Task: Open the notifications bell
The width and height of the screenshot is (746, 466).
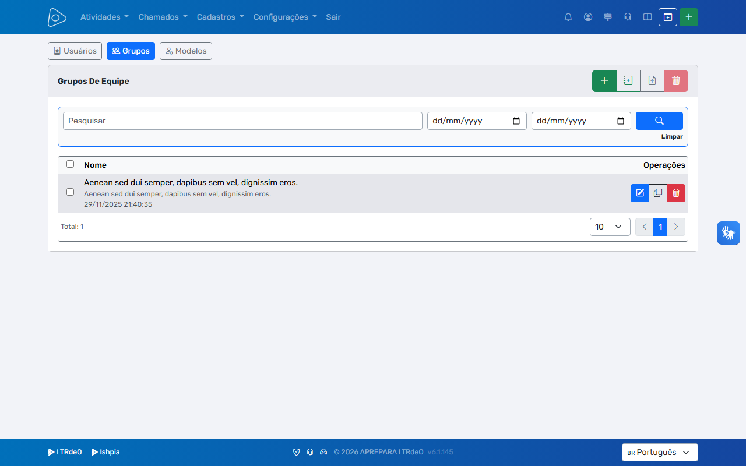Action: (x=568, y=17)
